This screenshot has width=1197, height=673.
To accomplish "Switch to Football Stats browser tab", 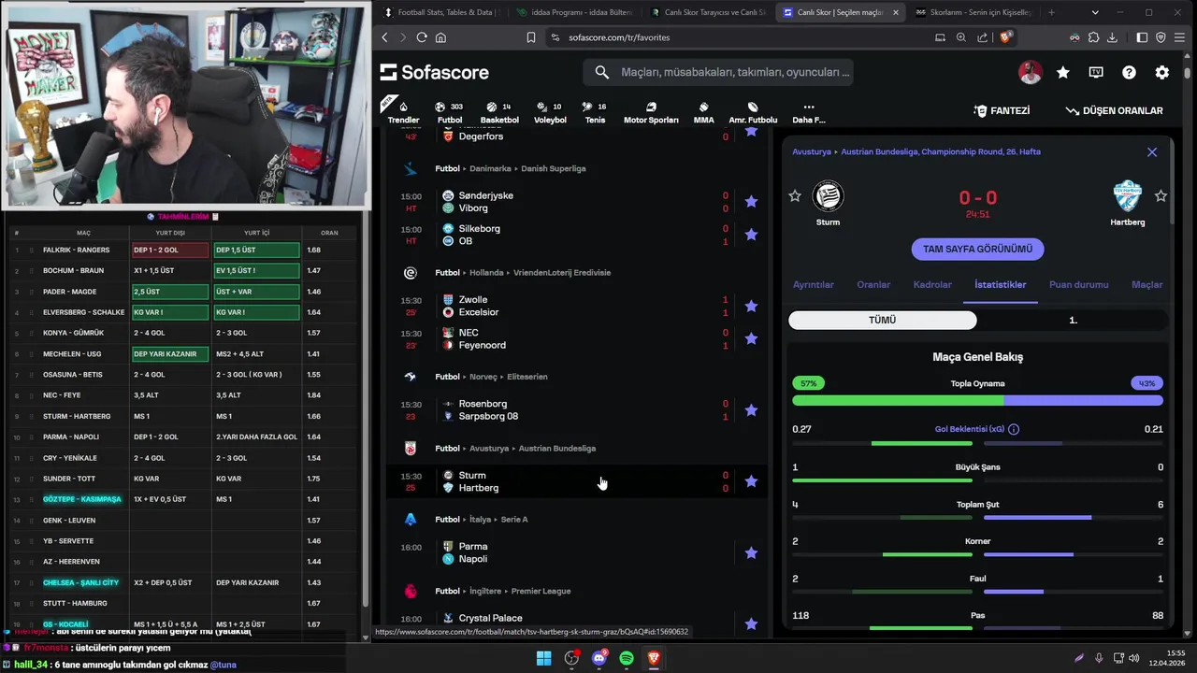I will 440,12.
